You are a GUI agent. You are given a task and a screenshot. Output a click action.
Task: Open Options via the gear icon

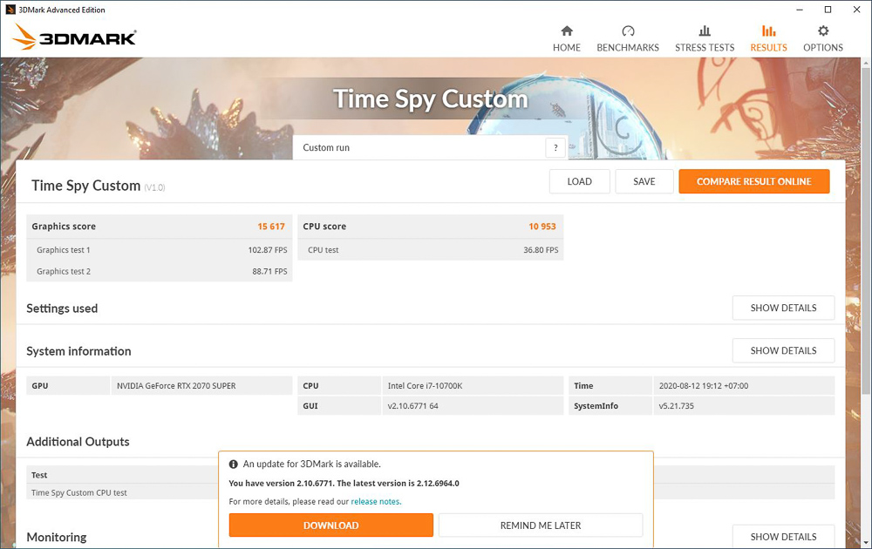(x=823, y=30)
